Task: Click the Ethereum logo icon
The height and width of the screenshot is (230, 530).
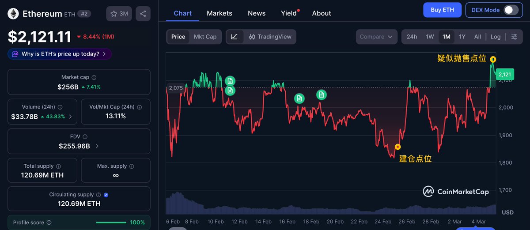Action: (13, 14)
